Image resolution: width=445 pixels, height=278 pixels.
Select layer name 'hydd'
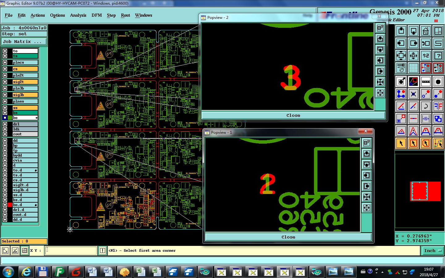coord(25,155)
